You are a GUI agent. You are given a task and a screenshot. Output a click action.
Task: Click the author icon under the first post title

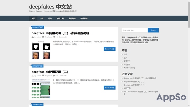pos(33,37)
